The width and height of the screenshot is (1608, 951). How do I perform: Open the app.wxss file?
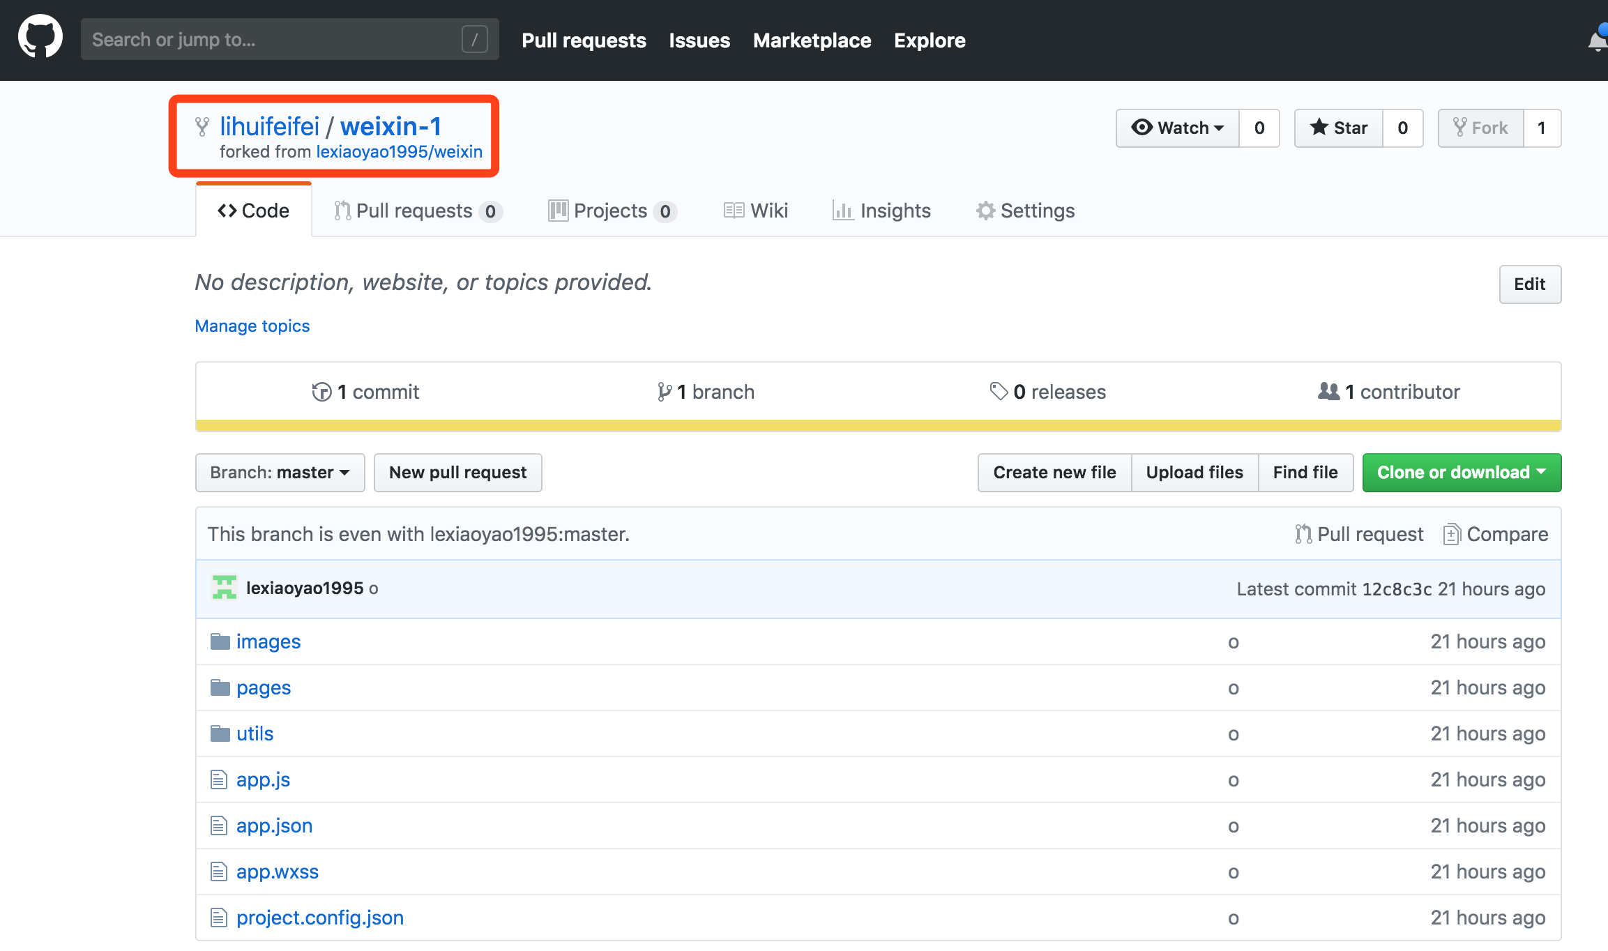click(x=278, y=872)
